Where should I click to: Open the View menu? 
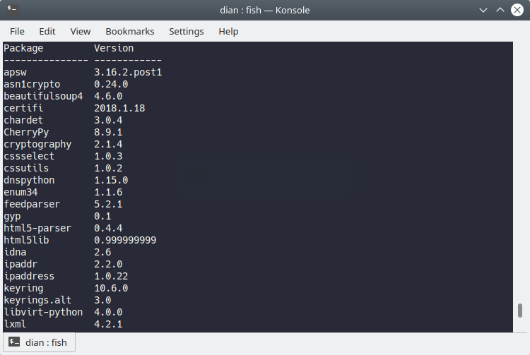point(81,31)
